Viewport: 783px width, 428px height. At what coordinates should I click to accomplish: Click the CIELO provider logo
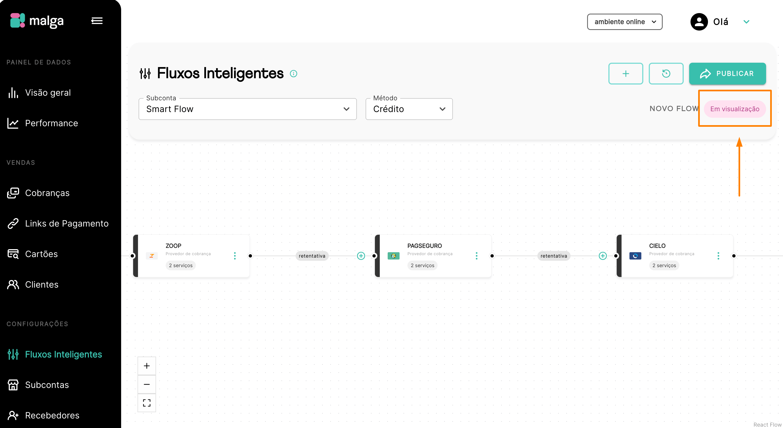(635, 256)
